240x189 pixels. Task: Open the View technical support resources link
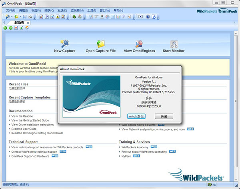[47, 147]
